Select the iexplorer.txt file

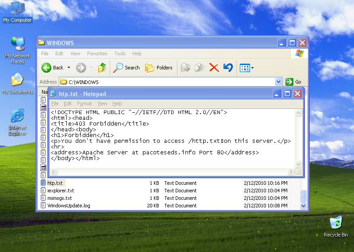(61, 191)
